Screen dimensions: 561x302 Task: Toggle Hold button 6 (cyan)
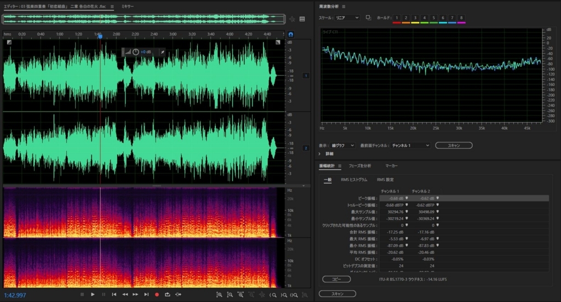coord(443,18)
